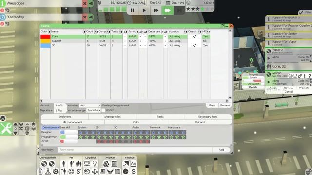Pause the game with the pause button
The width and height of the screenshot is (312, 175).
click(x=132, y=10)
